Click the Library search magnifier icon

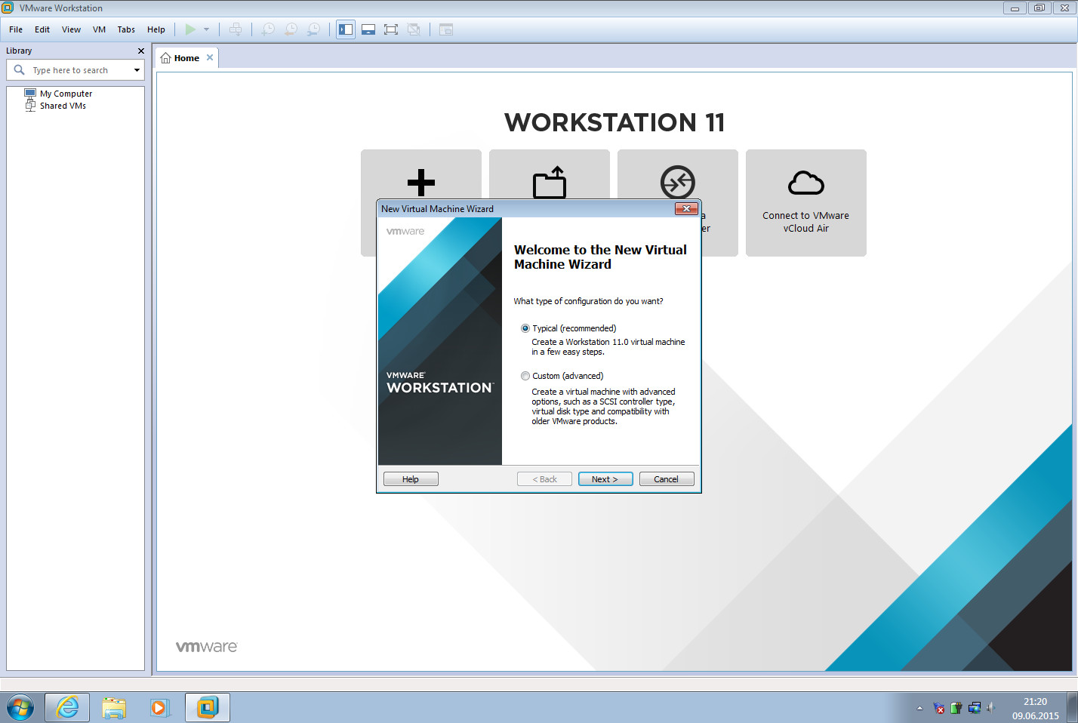[x=20, y=70]
